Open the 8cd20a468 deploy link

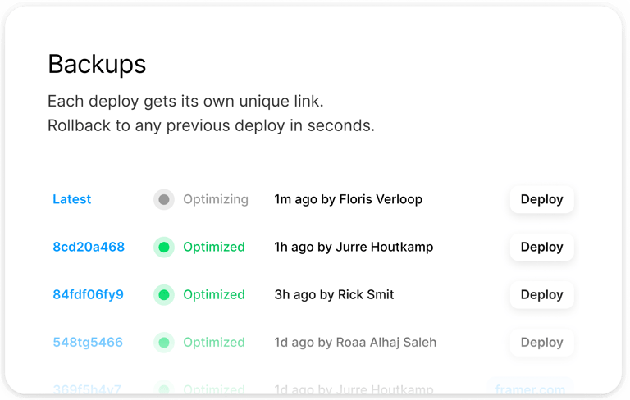[89, 247]
